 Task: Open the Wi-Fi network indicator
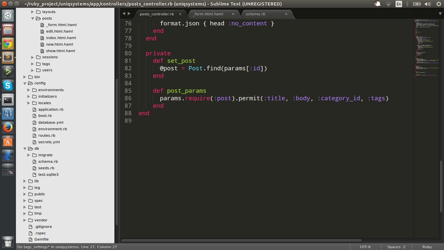(x=388, y=4)
